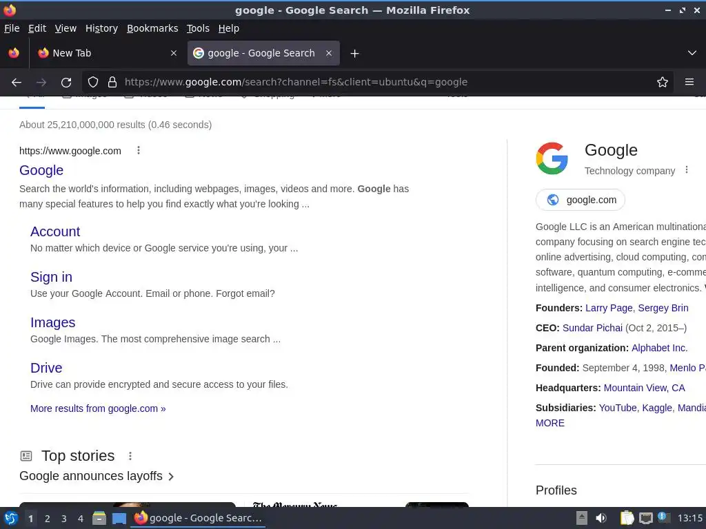Viewport: 706px width, 529px height.
Task: Open the YouTube subsidiary link
Action: coord(618,408)
